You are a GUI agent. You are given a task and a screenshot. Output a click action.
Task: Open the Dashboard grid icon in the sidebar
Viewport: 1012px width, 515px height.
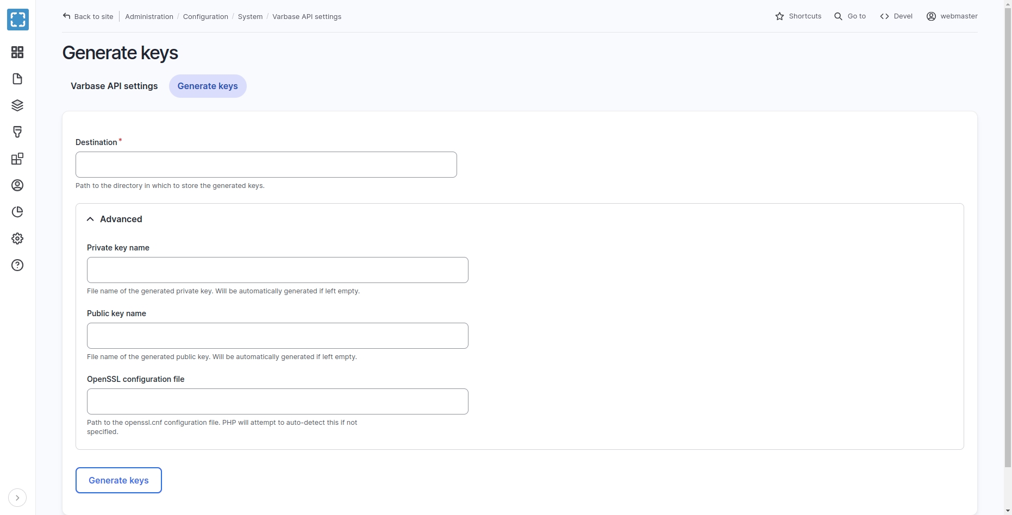click(17, 52)
